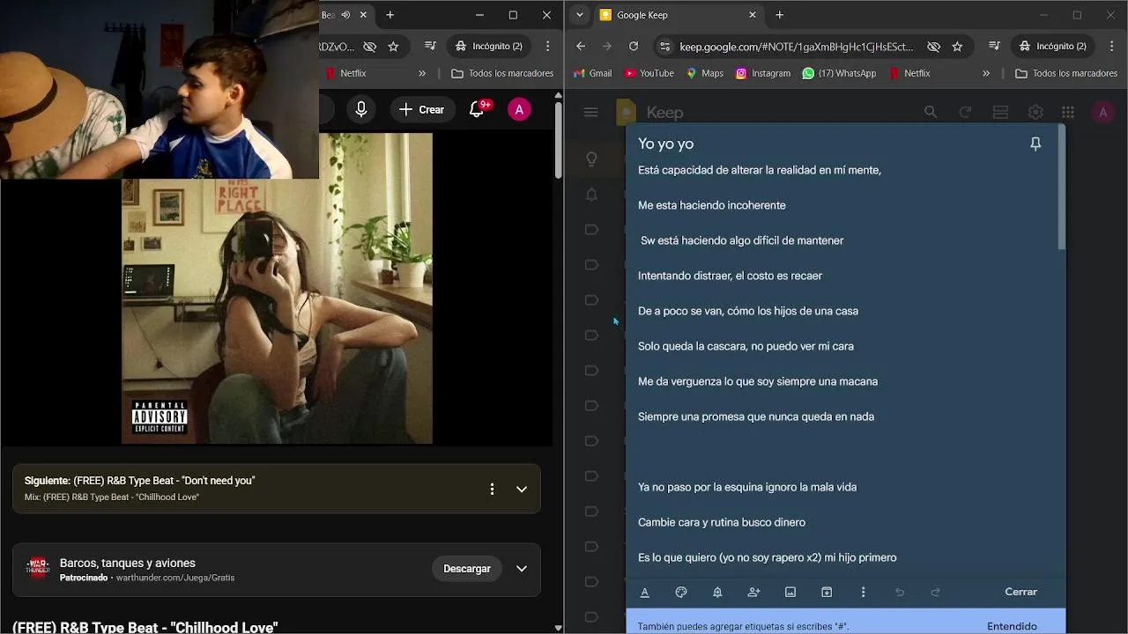
Task: Open the Maps bookmark
Action: [x=704, y=73]
